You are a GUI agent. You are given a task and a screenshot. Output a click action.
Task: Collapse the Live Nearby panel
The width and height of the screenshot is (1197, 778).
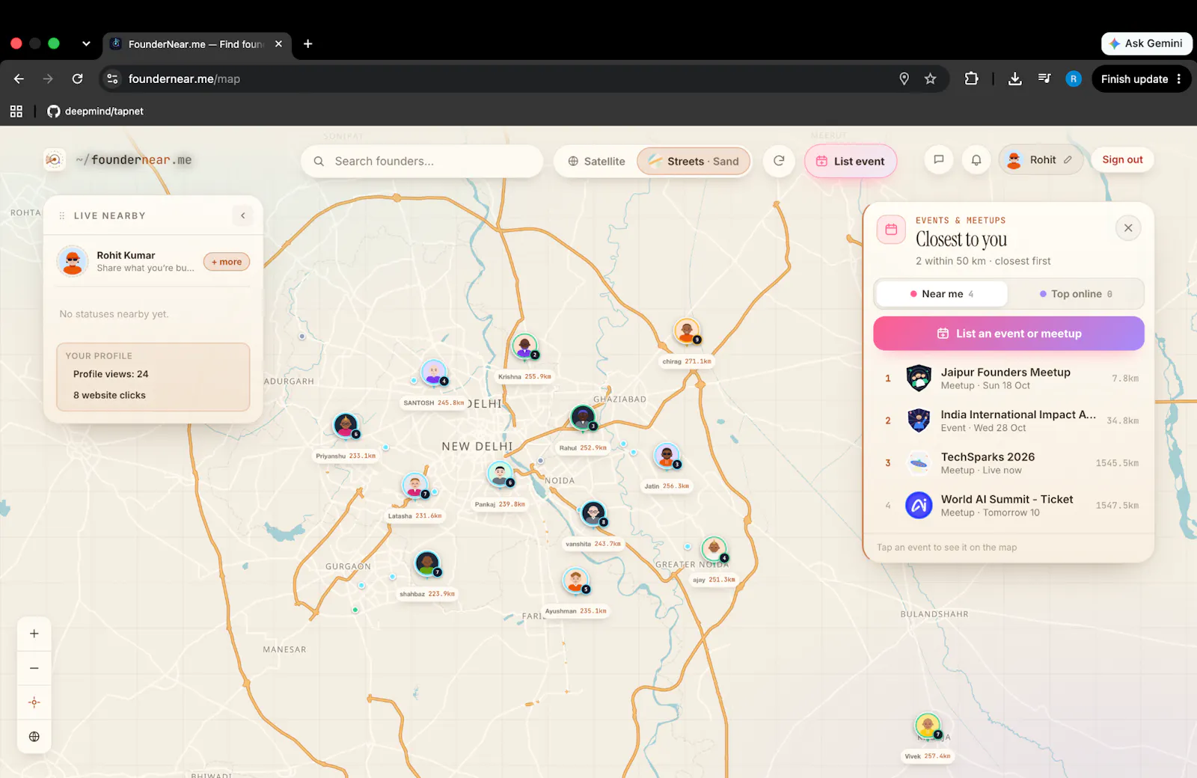click(x=243, y=215)
